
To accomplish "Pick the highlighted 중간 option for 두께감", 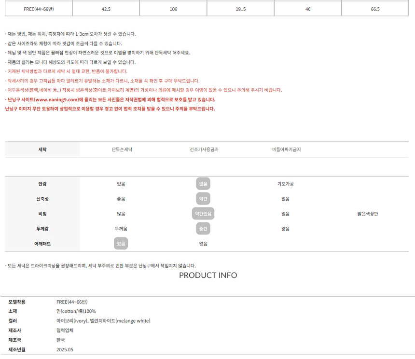I will pyautogui.click(x=203, y=229).
